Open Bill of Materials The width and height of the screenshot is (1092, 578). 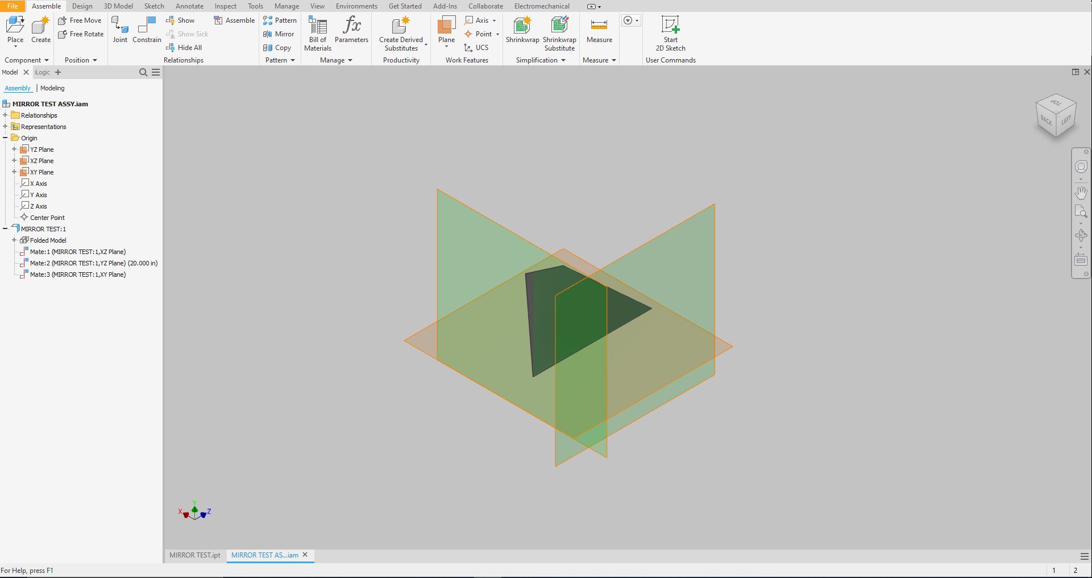click(x=318, y=34)
